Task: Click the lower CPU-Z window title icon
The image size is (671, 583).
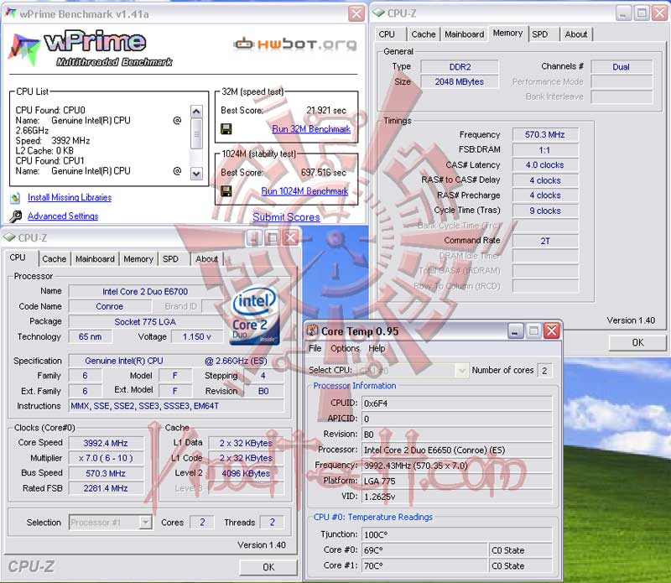Action: (x=9, y=237)
